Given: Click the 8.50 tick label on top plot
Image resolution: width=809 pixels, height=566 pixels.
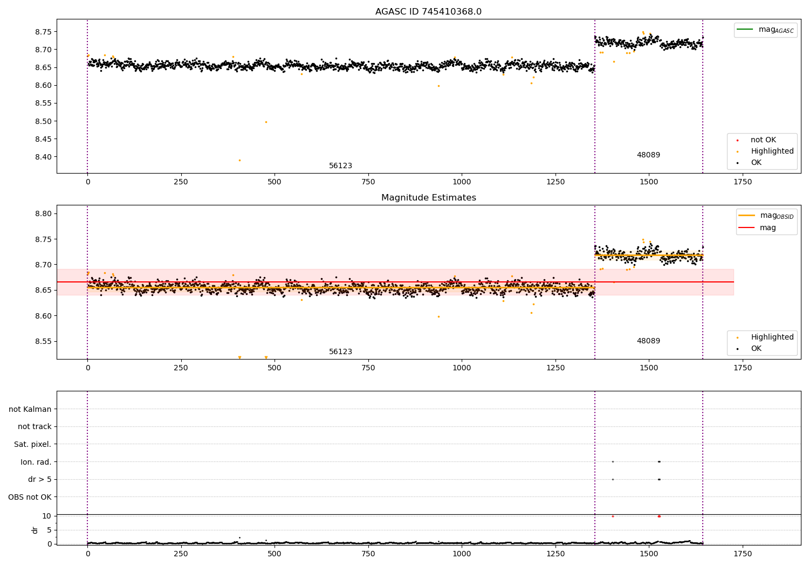Looking at the screenshot, I should [x=43, y=121].
